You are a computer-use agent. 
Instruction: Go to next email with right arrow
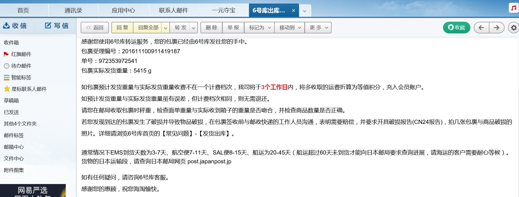click(497, 28)
